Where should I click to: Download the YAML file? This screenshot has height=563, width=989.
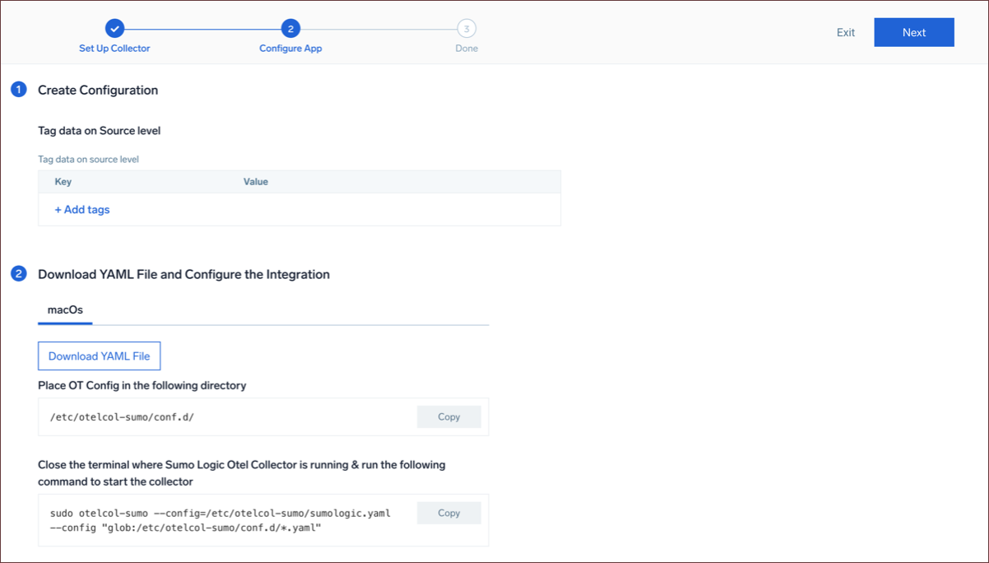(x=100, y=356)
